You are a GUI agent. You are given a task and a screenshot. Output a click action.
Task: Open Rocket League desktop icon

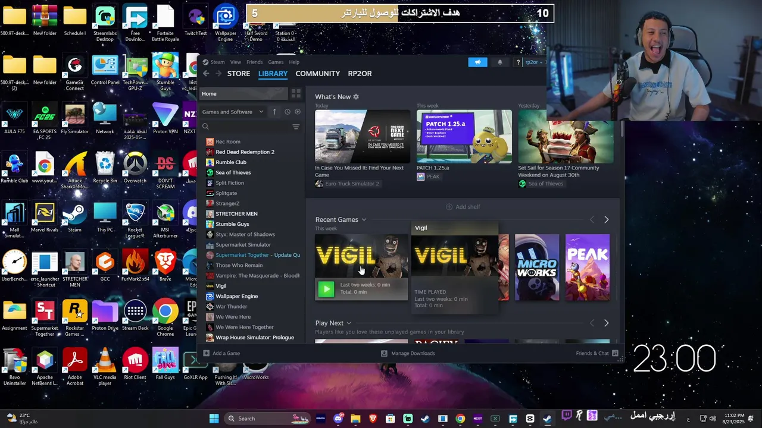(135, 220)
